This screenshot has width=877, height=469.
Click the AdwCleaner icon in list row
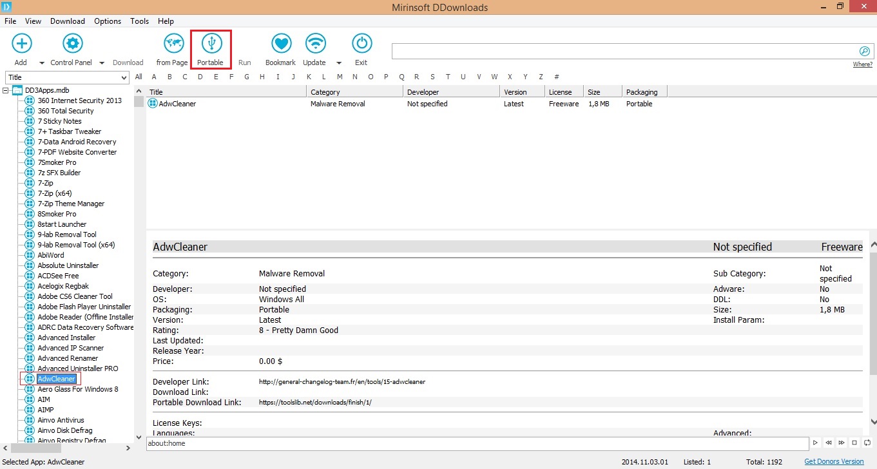153,104
